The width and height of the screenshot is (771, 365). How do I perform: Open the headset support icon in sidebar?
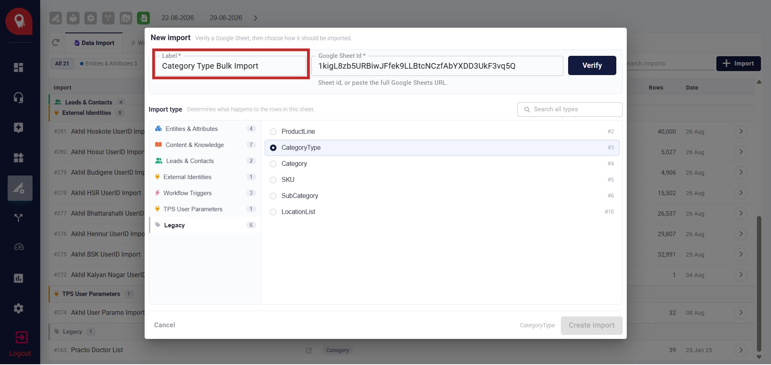pyautogui.click(x=18, y=98)
